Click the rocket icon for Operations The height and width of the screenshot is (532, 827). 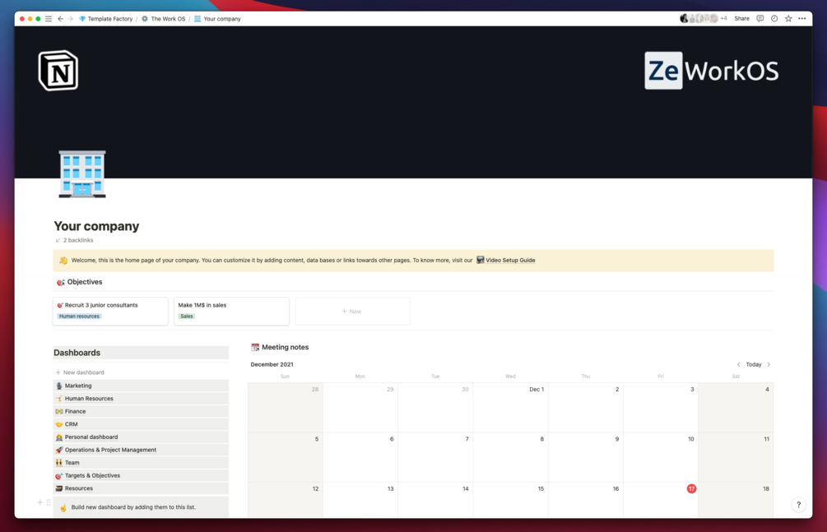(59, 450)
